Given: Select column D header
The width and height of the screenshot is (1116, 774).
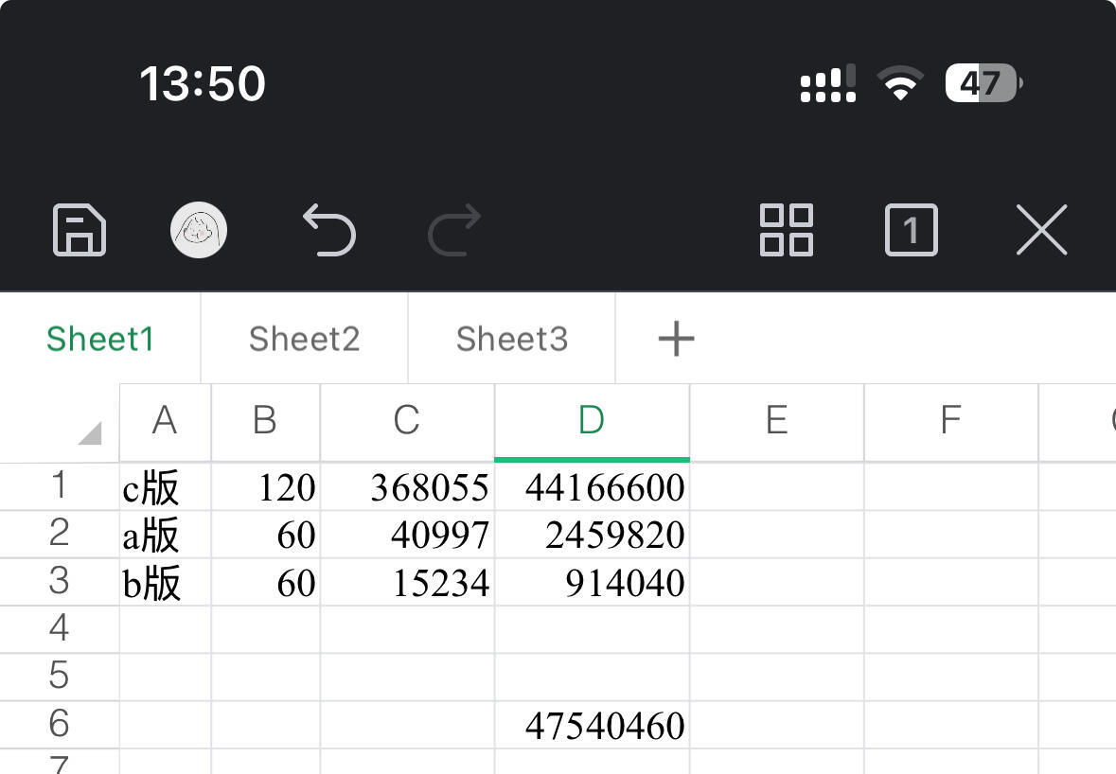Looking at the screenshot, I should [593, 422].
